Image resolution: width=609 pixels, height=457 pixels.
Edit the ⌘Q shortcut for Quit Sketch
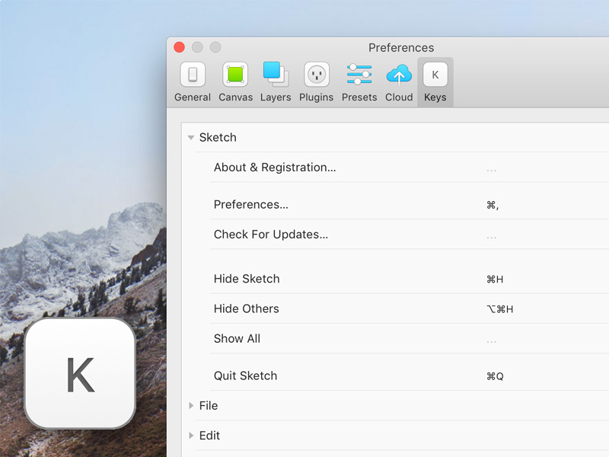pos(495,376)
